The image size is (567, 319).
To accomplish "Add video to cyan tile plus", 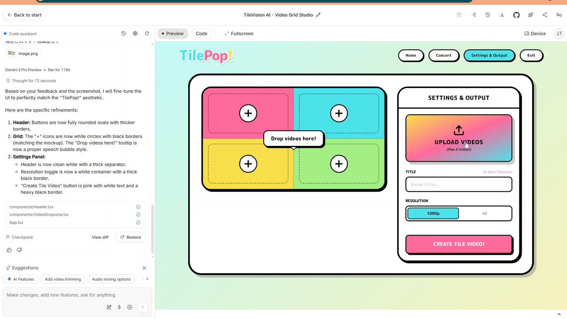I will (x=339, y=113).
